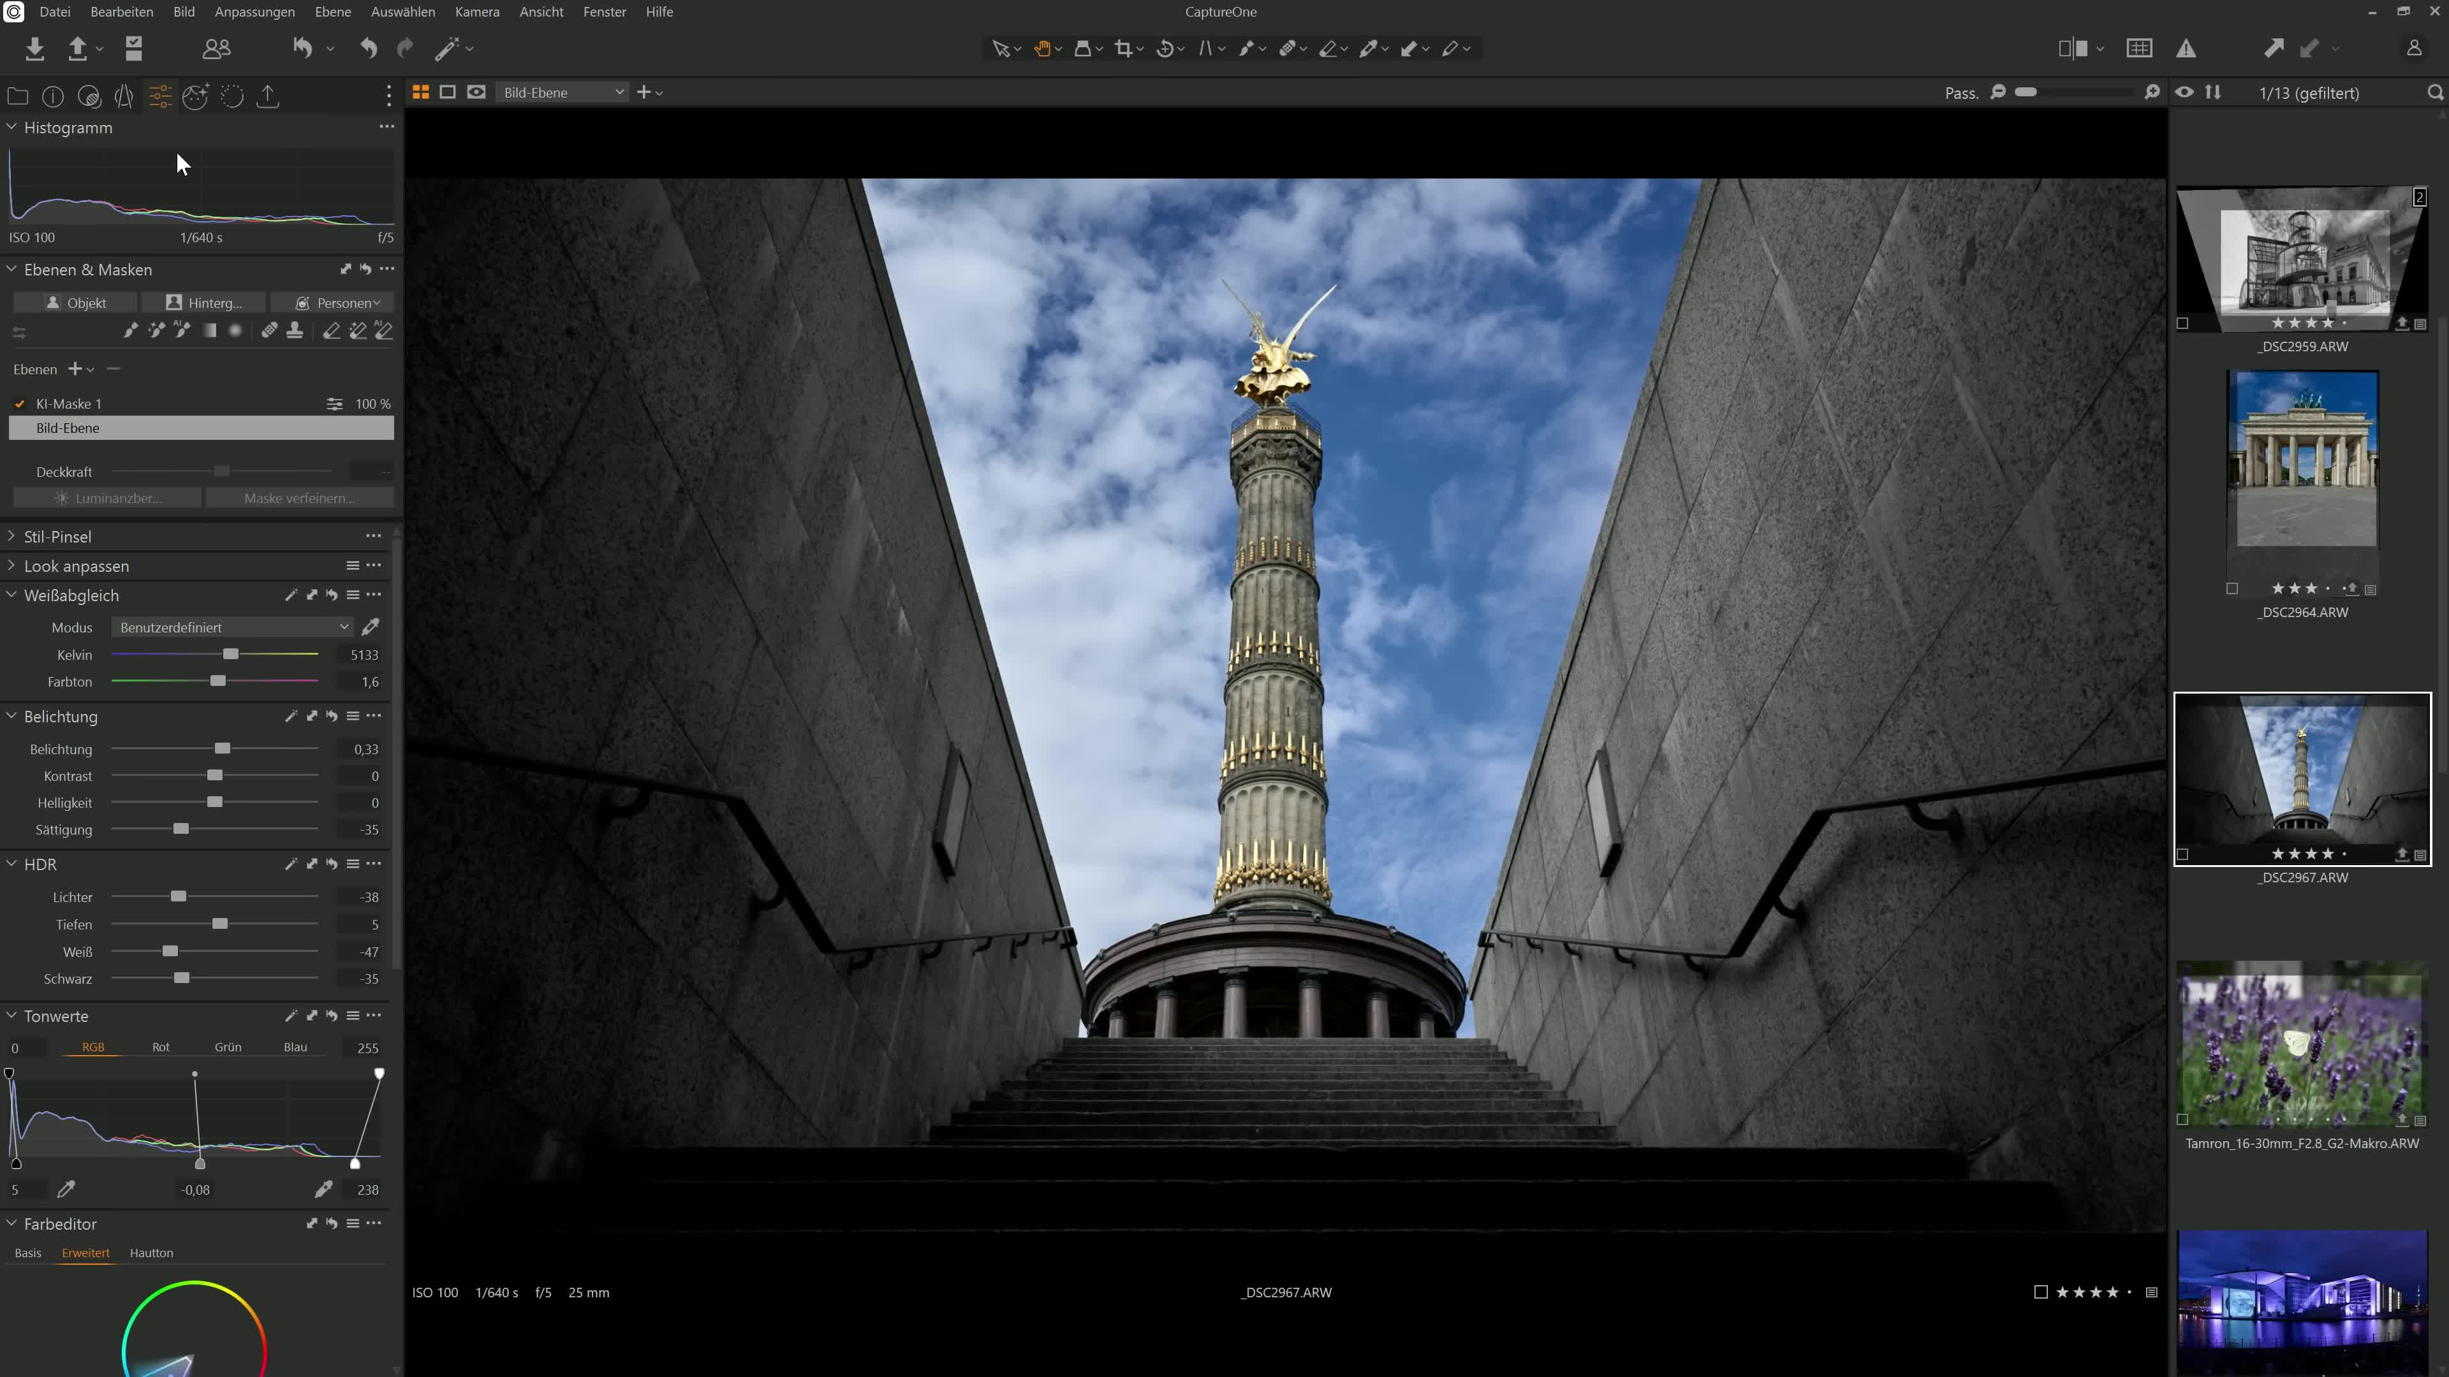Viewport: 2449px width, 1377px height.
Task: Open the Datei menu
Action: coord(54,11)
